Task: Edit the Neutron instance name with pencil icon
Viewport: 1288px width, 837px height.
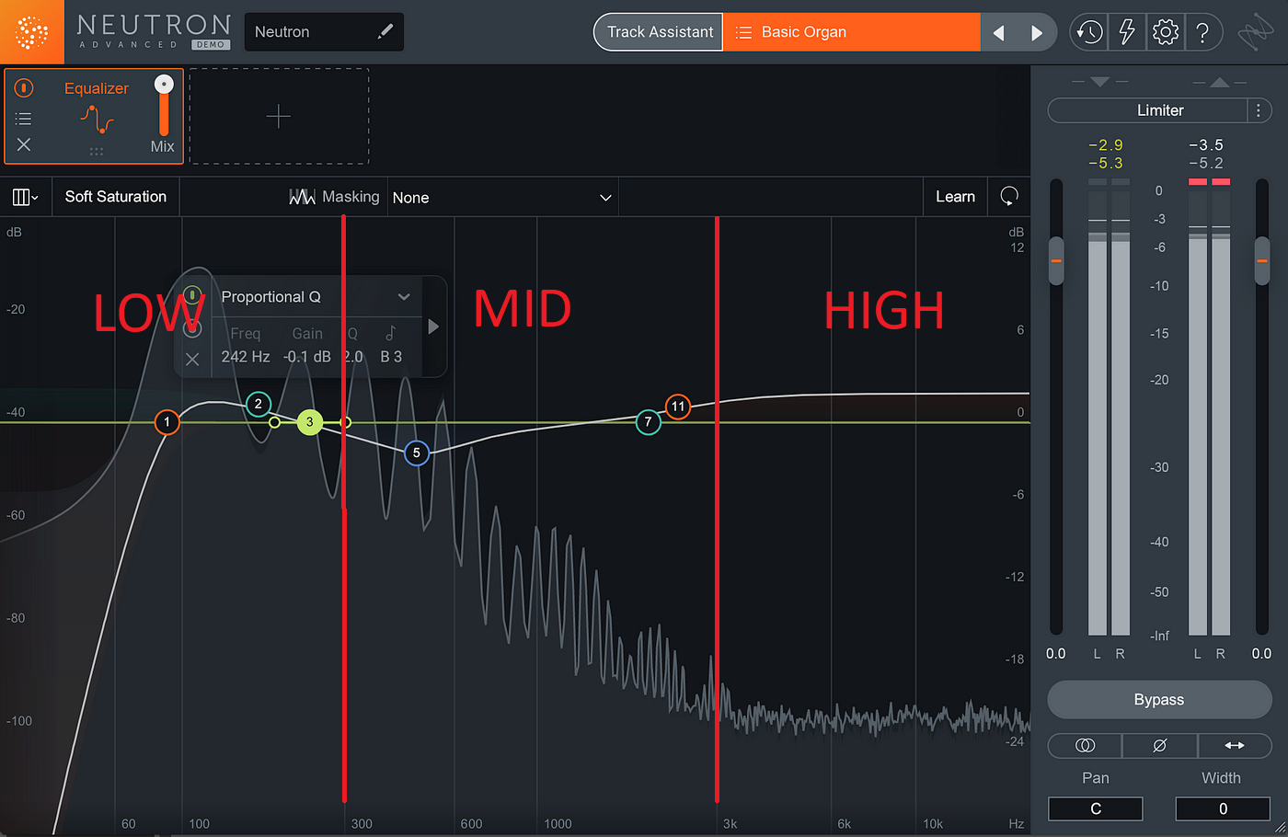Action: [x=385, y=32]
